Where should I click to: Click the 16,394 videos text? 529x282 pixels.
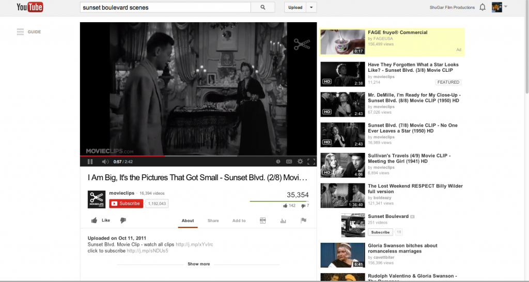tap(152, 193)
